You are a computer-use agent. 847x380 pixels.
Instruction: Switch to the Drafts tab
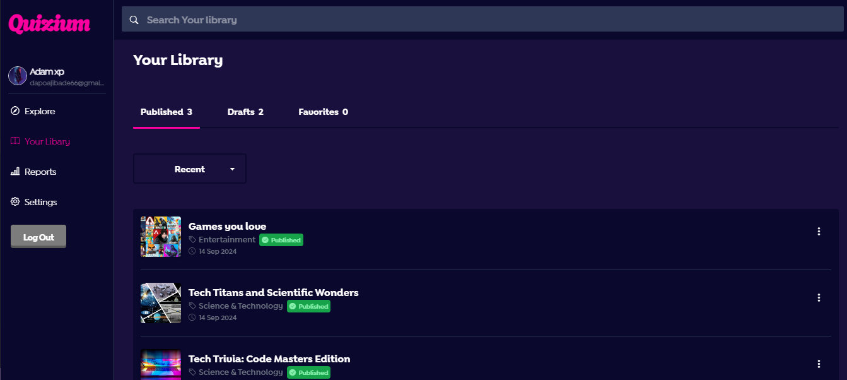click(x=245, y=112)
